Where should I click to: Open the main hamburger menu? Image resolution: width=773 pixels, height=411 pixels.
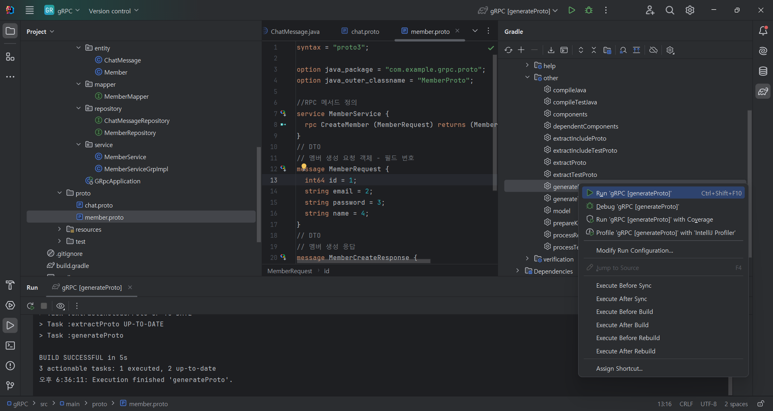click(x=30, y=10)
